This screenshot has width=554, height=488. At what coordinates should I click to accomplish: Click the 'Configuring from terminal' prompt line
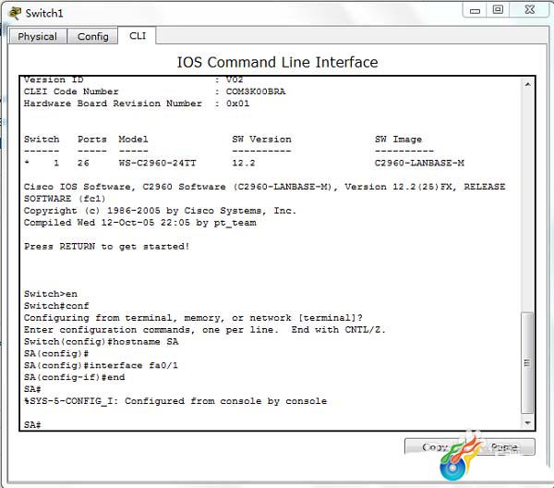coord(193,318)
